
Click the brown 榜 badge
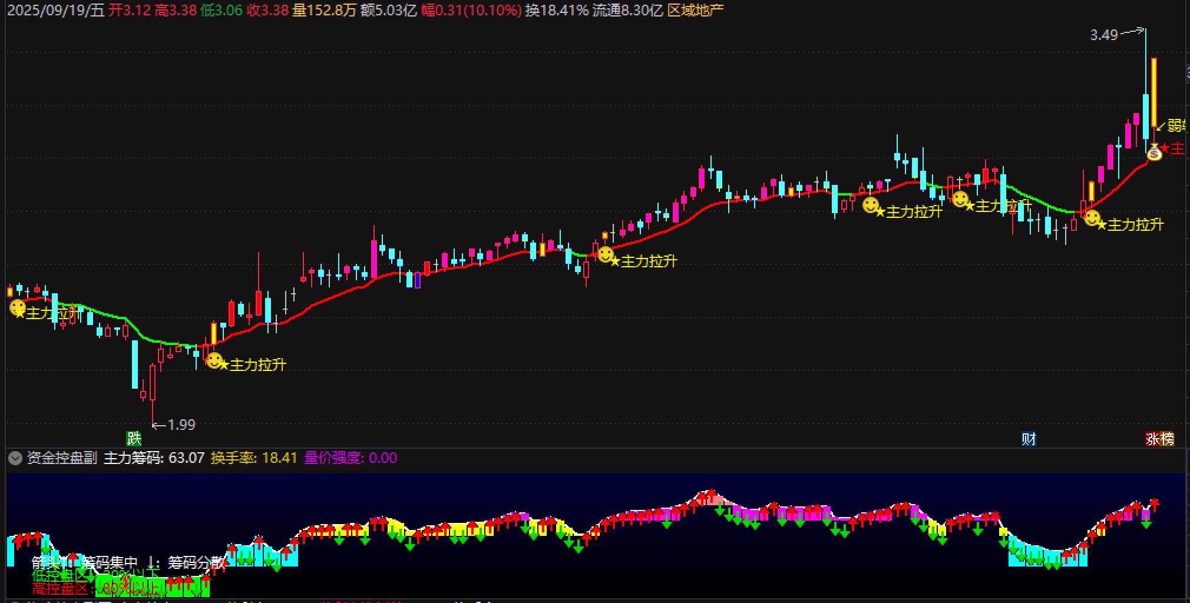pyautogui.click(x=1167, y=439)
